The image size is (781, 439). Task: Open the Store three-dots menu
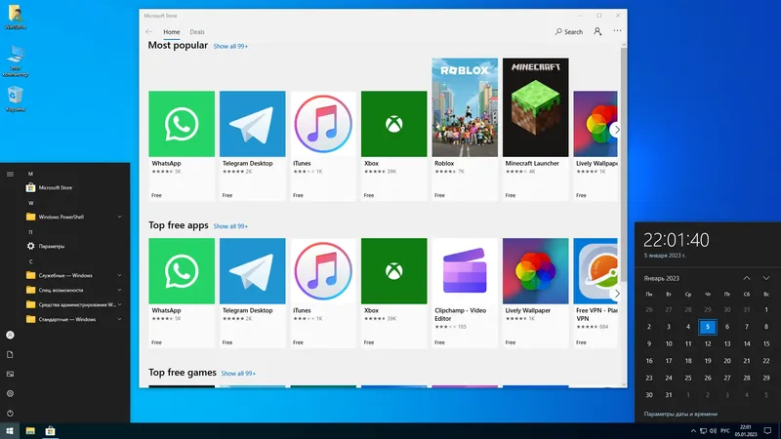[617, 31]
